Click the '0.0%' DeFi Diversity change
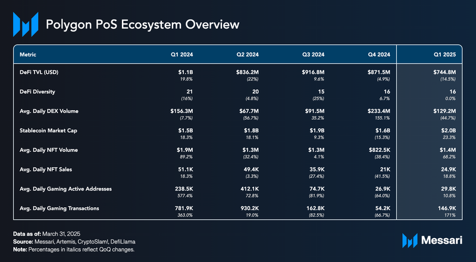This screenshot has height=262, width=476. [450, 98]
